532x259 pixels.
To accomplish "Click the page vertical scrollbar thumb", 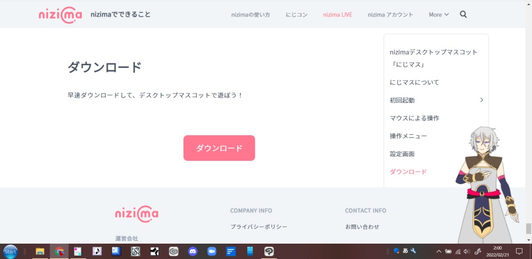I will [x=528, y=229].
